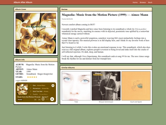The image size is (166, 125).
Task: Play the album in the Spotify player
Action: click(x=52, y=99)
